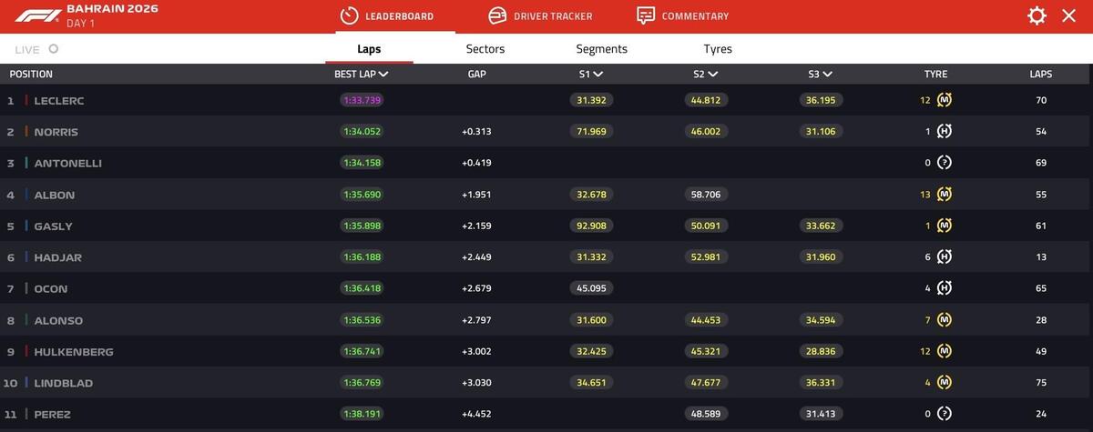Click the Driver Tracker helmet icon
Viewport: 1093px width, 432px height.
coord(497,15)
